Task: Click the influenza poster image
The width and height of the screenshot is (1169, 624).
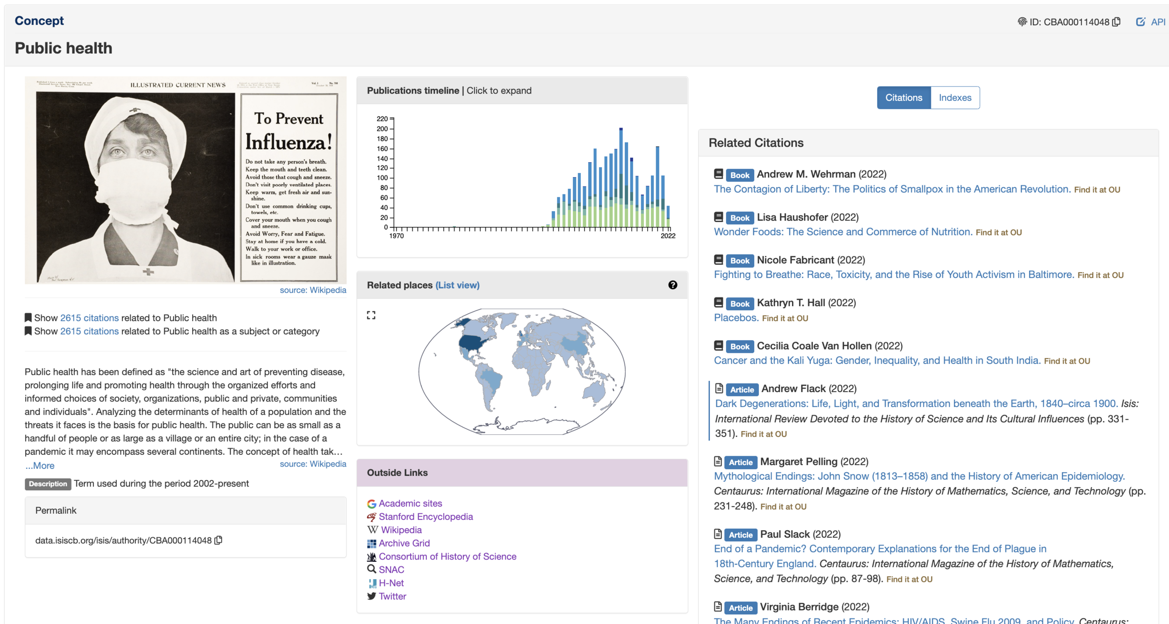Action: tap(186, 180)
